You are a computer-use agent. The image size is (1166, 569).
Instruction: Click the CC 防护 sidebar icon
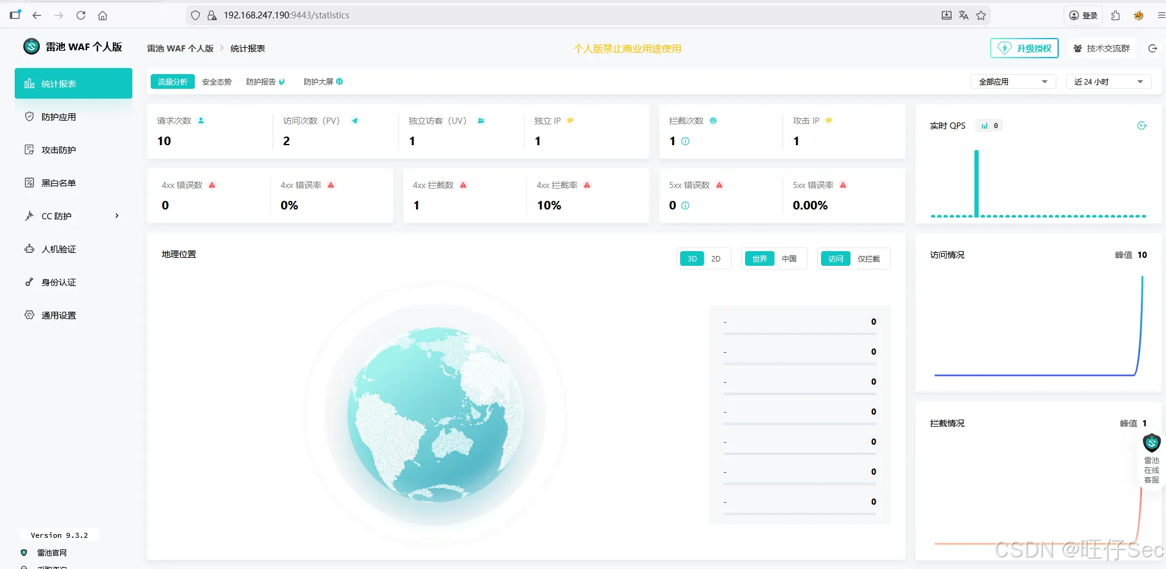pyautogui.click(x=29, y=216)
